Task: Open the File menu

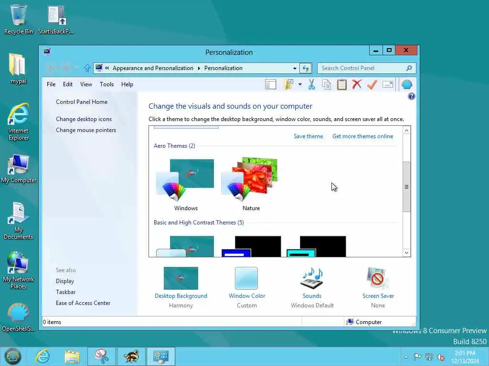Action: tap(51, 84)
